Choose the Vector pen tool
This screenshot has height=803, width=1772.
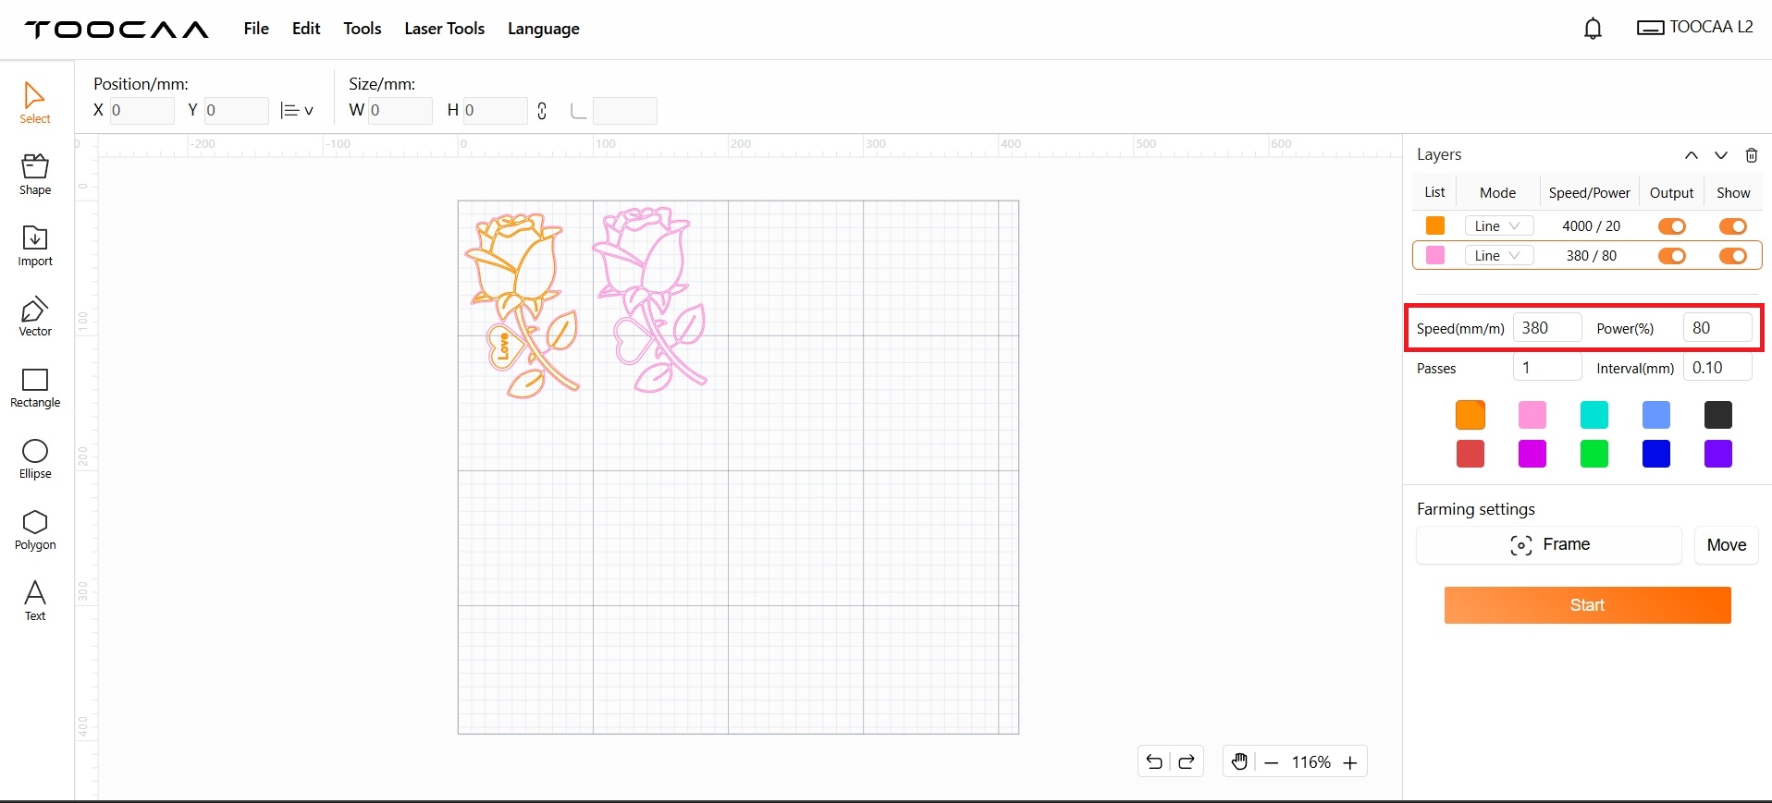(35, 317)
